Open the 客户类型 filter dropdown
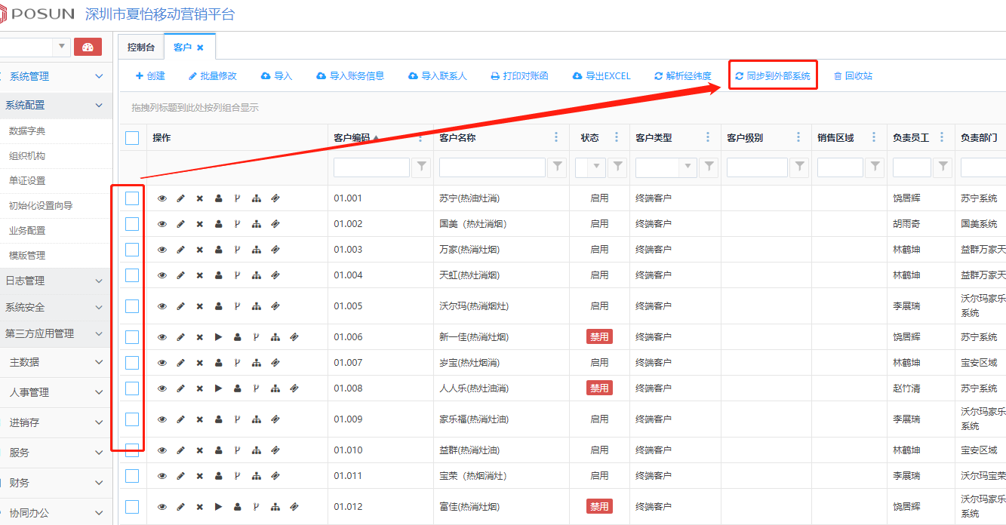Viewport: 1006px width, 525px height. [x=688, y=167]
